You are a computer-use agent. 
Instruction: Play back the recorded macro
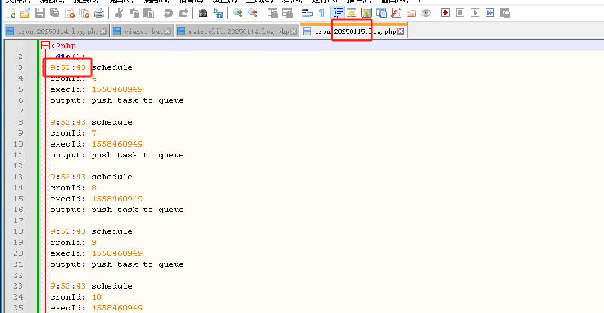click(x=475, y=13)
